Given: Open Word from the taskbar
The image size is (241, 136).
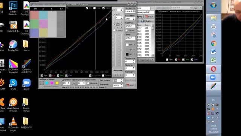Looking at the screenshot, I should pos(214,52).
